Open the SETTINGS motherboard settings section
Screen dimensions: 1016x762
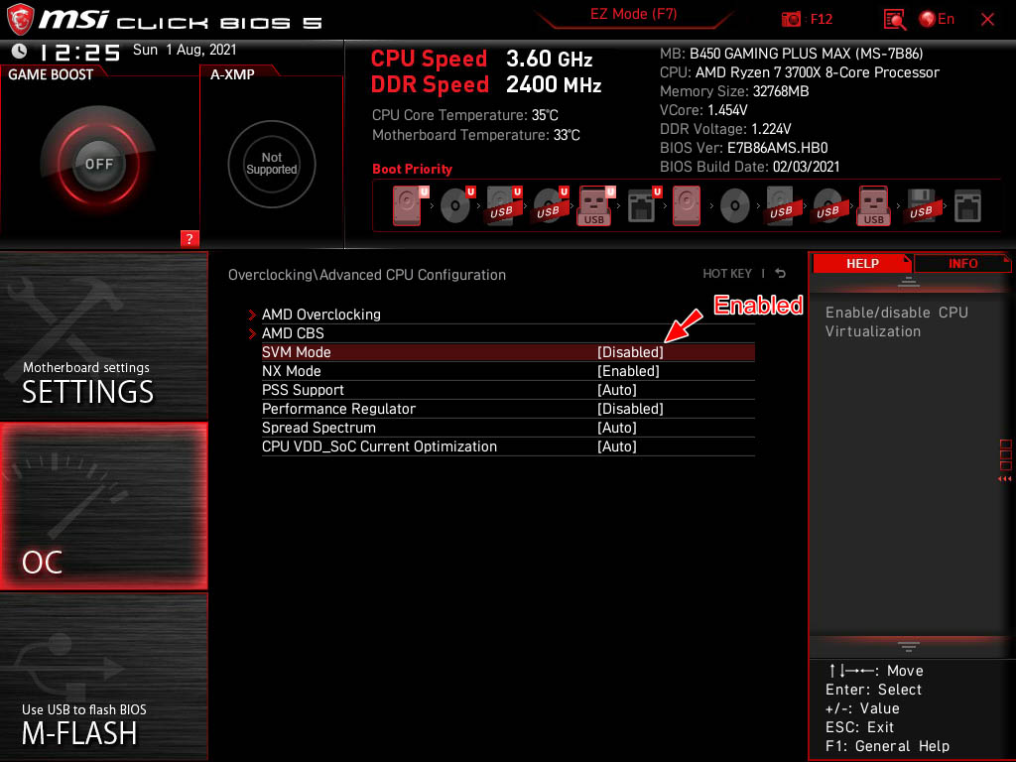pos(103,335)
